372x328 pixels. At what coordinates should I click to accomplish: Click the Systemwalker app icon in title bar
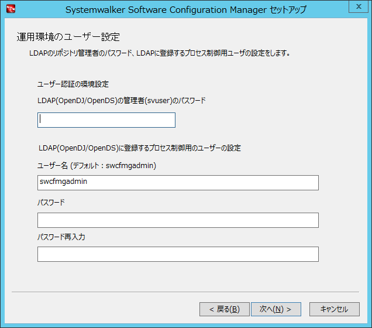pyautogui.click(x=11, y=9)
